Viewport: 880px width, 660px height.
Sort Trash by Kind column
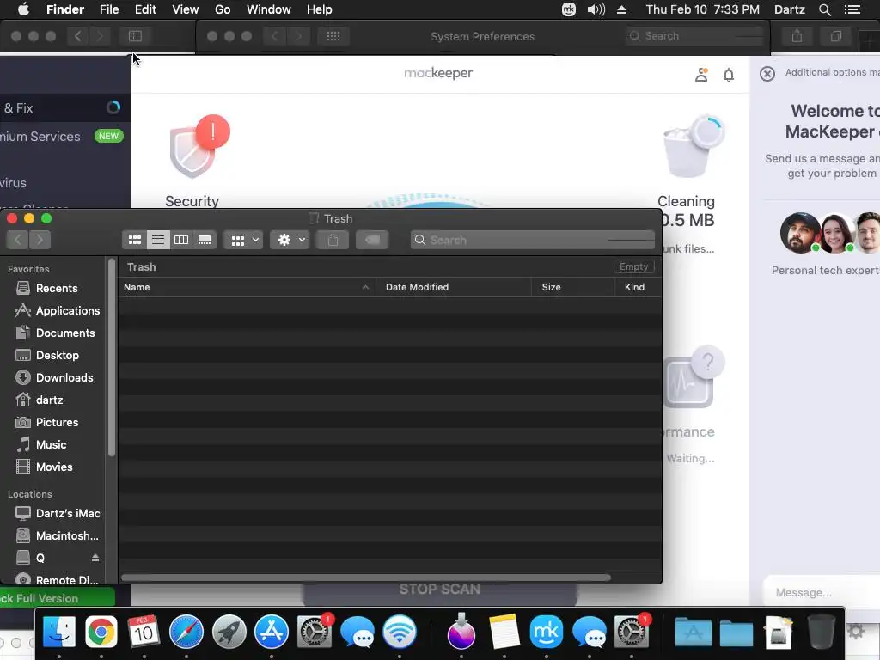pos(639,287)
